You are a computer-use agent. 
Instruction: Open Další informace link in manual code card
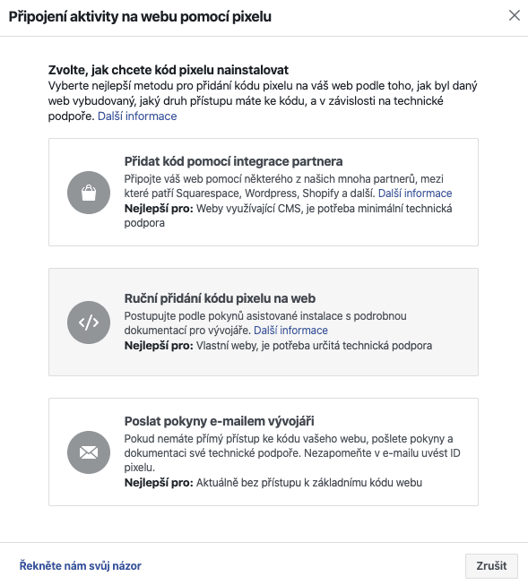(x=290, y=331)
